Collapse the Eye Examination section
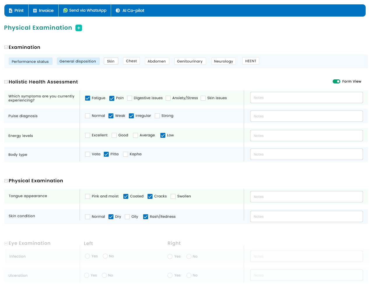The image size is (370, 307). pyautogui.click(x=6, y=244)
